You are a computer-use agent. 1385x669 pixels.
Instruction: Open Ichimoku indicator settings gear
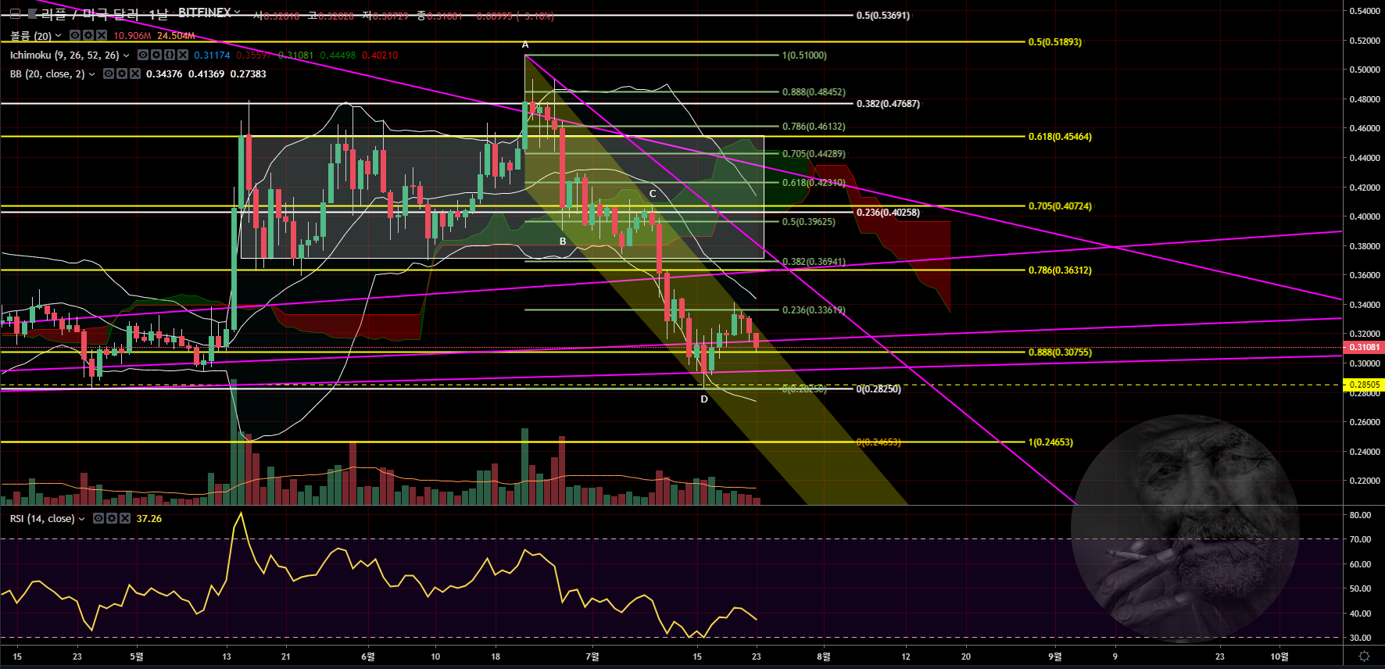click(x=156, y=55)
